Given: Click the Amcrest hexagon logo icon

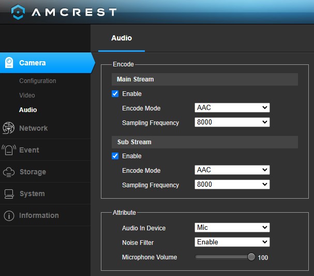Looking at the screenshot, I should click(x=18, y=12).
